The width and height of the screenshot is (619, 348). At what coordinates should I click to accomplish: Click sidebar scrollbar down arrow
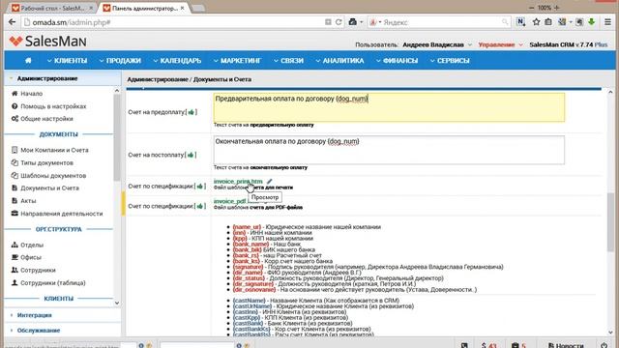coord(117,303)
